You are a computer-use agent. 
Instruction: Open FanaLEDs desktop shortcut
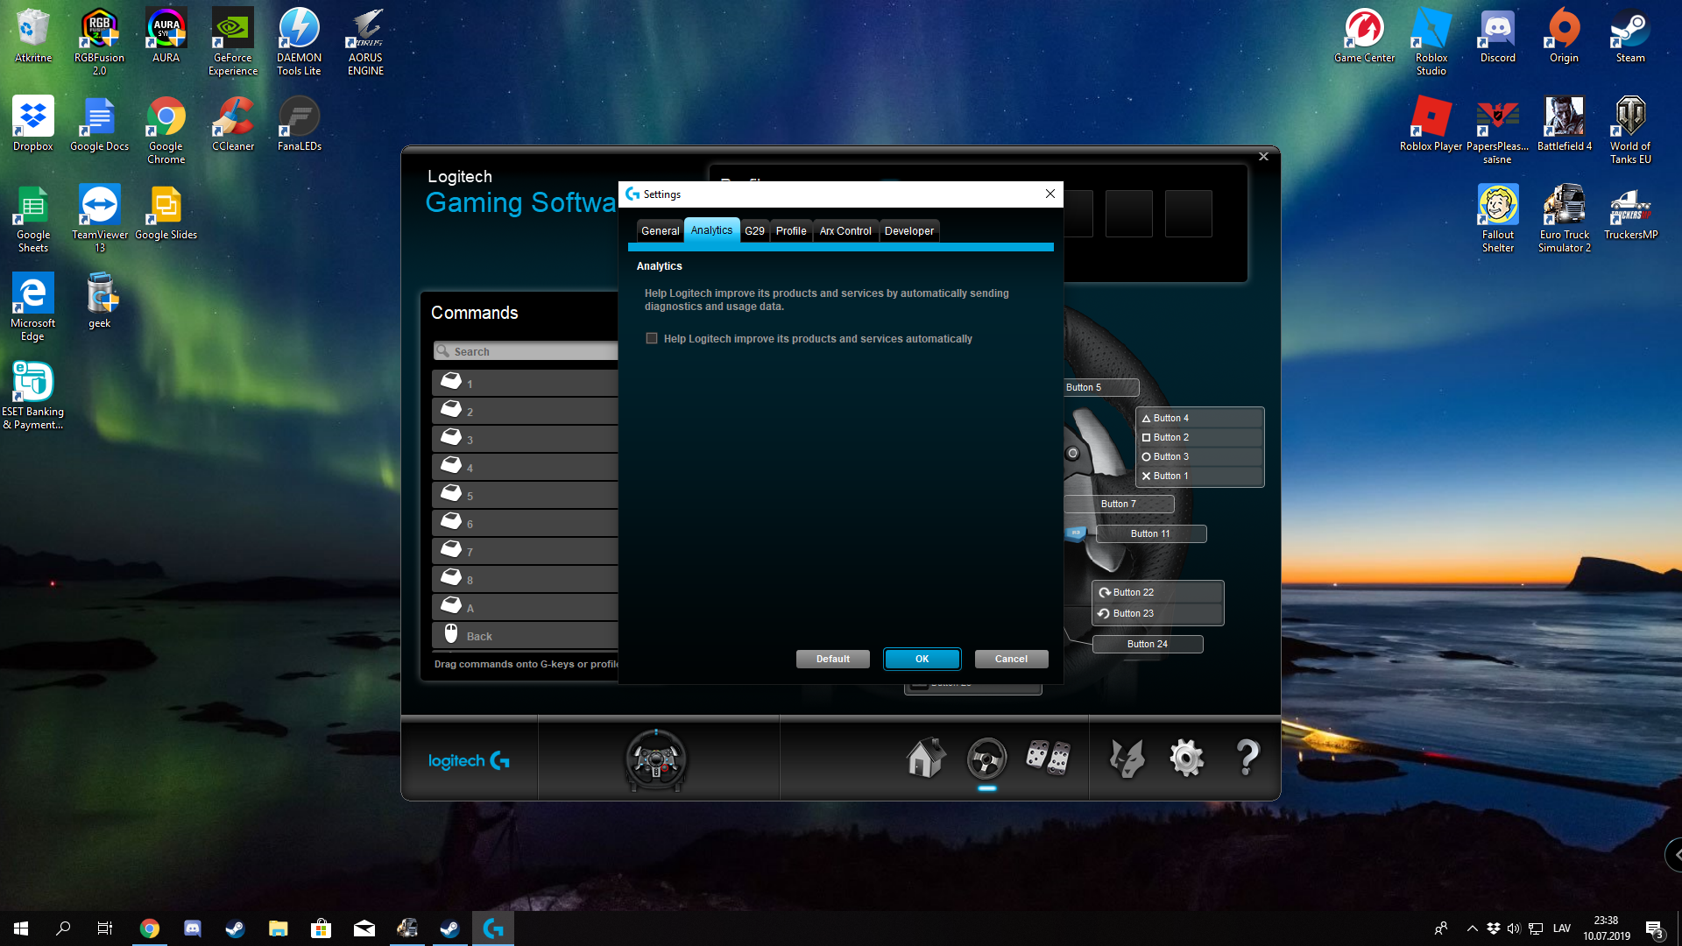[299, 124]
